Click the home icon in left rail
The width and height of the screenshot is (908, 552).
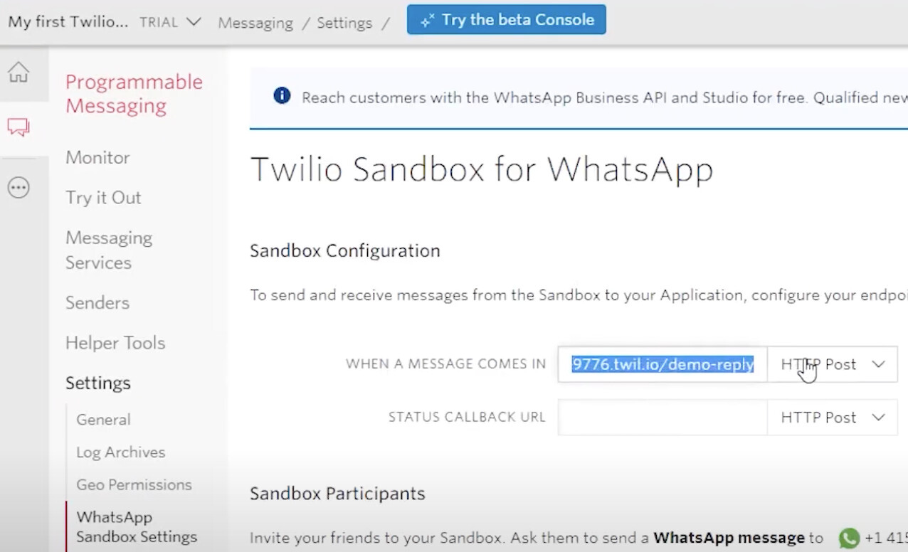coord(19,72)
